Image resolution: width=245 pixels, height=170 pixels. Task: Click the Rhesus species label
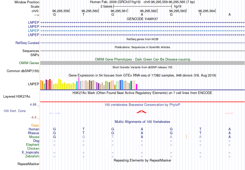[34, 133]
